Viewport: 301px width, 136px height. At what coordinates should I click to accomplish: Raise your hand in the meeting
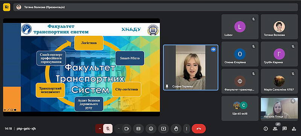176,129
